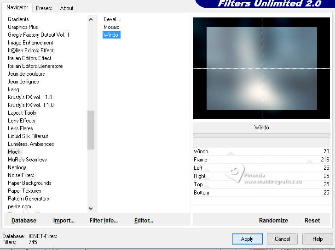
Task: Open Filter Info...
Action: coord(104,221)
